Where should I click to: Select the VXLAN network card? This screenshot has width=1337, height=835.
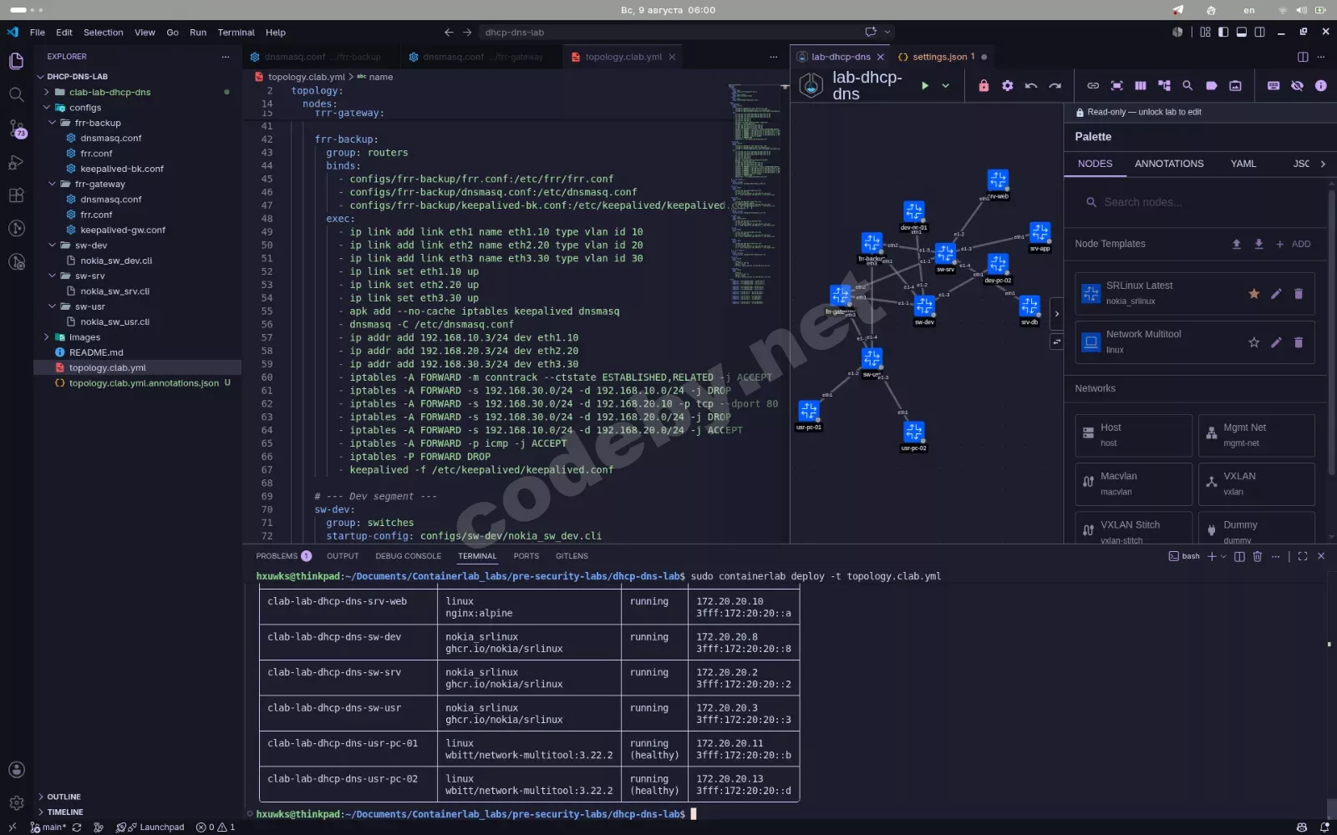1257,483
